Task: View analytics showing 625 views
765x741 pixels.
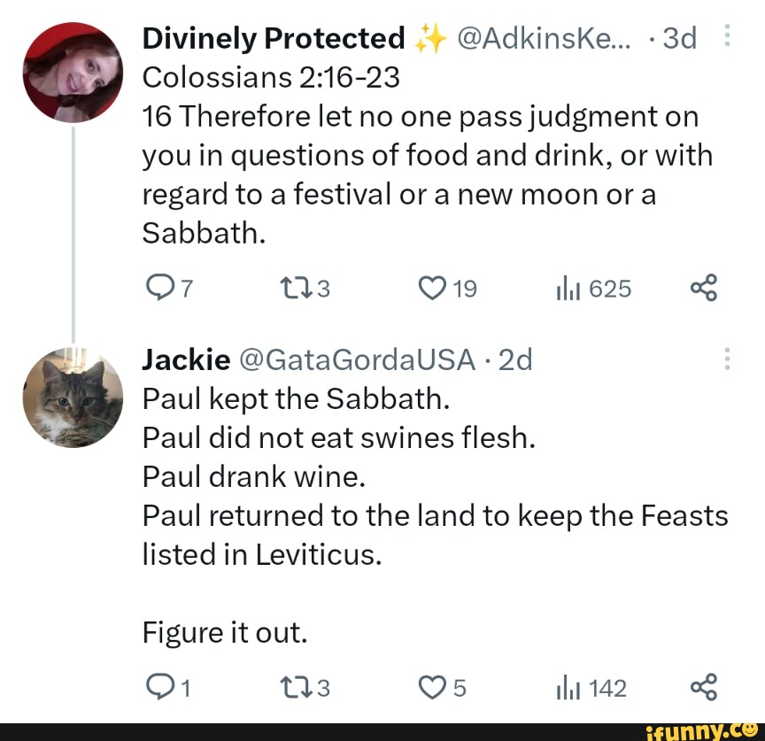Action: [x=561, y=288]
